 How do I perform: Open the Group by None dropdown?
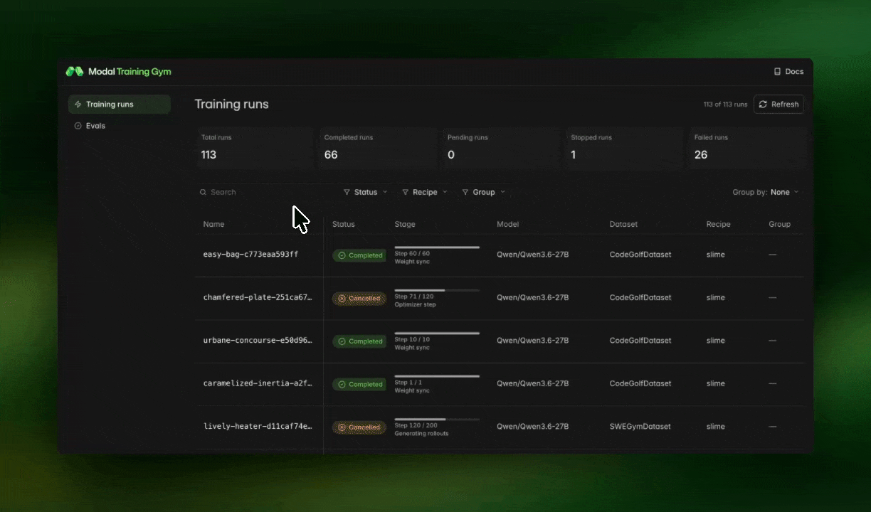(765, 192)
